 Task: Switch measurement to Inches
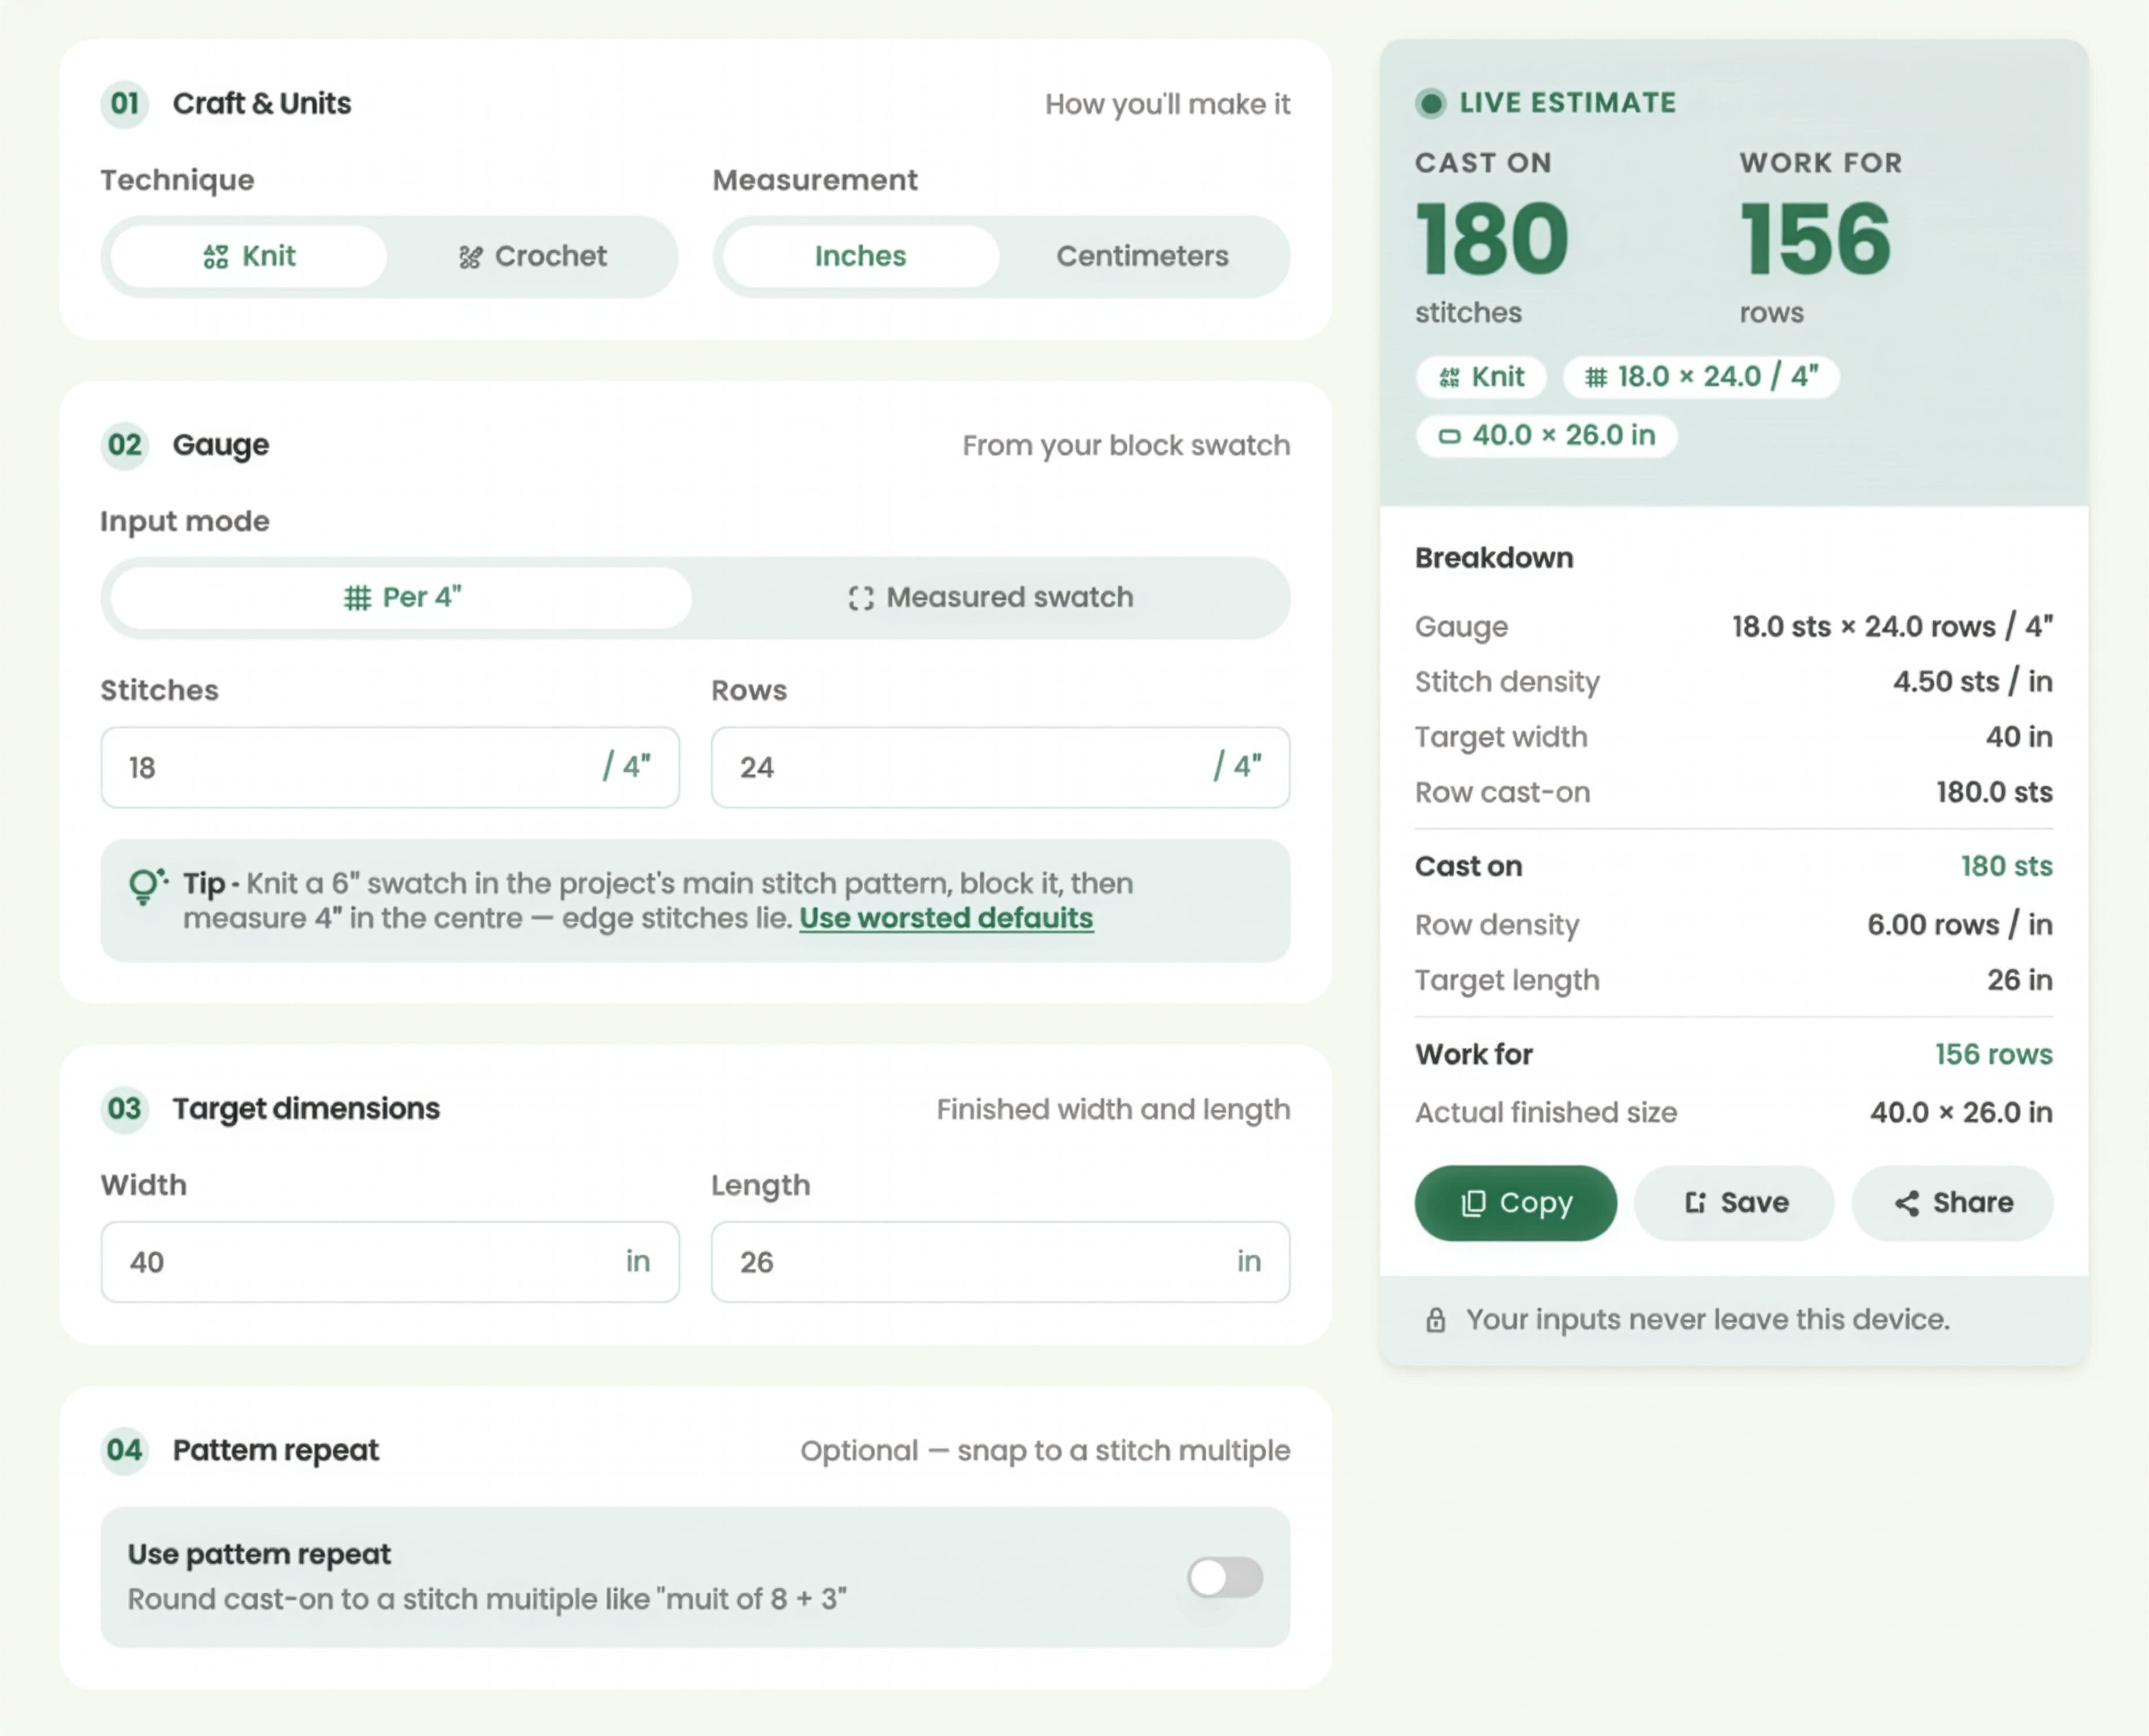(x=861, y=256)
